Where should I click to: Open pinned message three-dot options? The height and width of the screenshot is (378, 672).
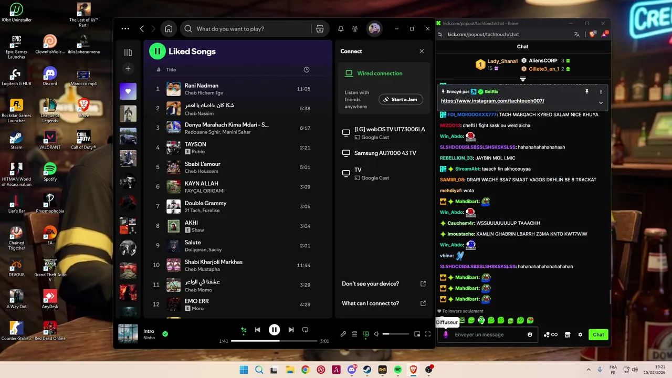(601, 92)
